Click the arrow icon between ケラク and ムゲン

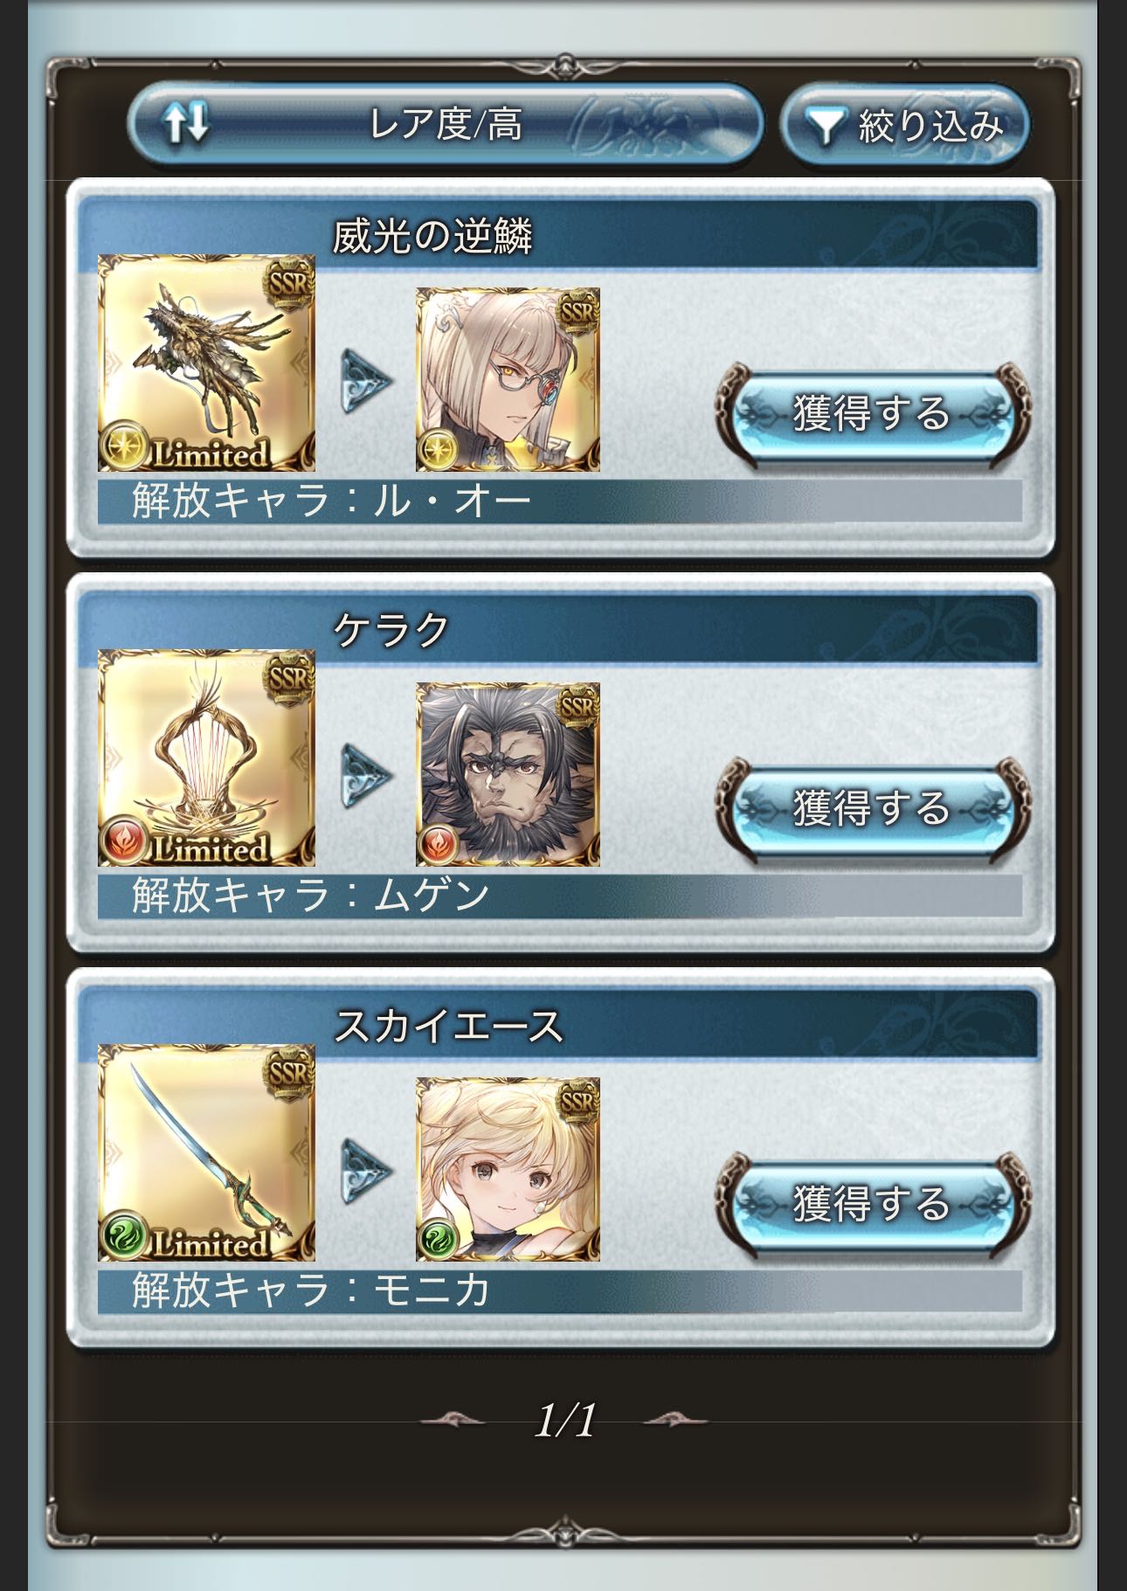coord(365,775)
